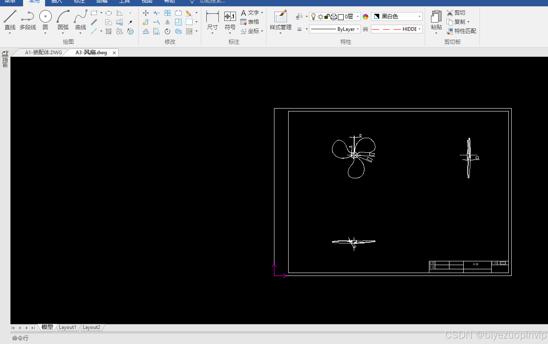Toggle the layer sun freeze icon
This screenshot has width=548, height=344.
320,17
